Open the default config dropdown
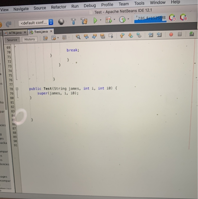Screen dimensions: 198x199 (x=36, y=22)
